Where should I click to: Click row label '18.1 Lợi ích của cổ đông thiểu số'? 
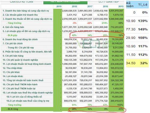click(x=24, y=97)
